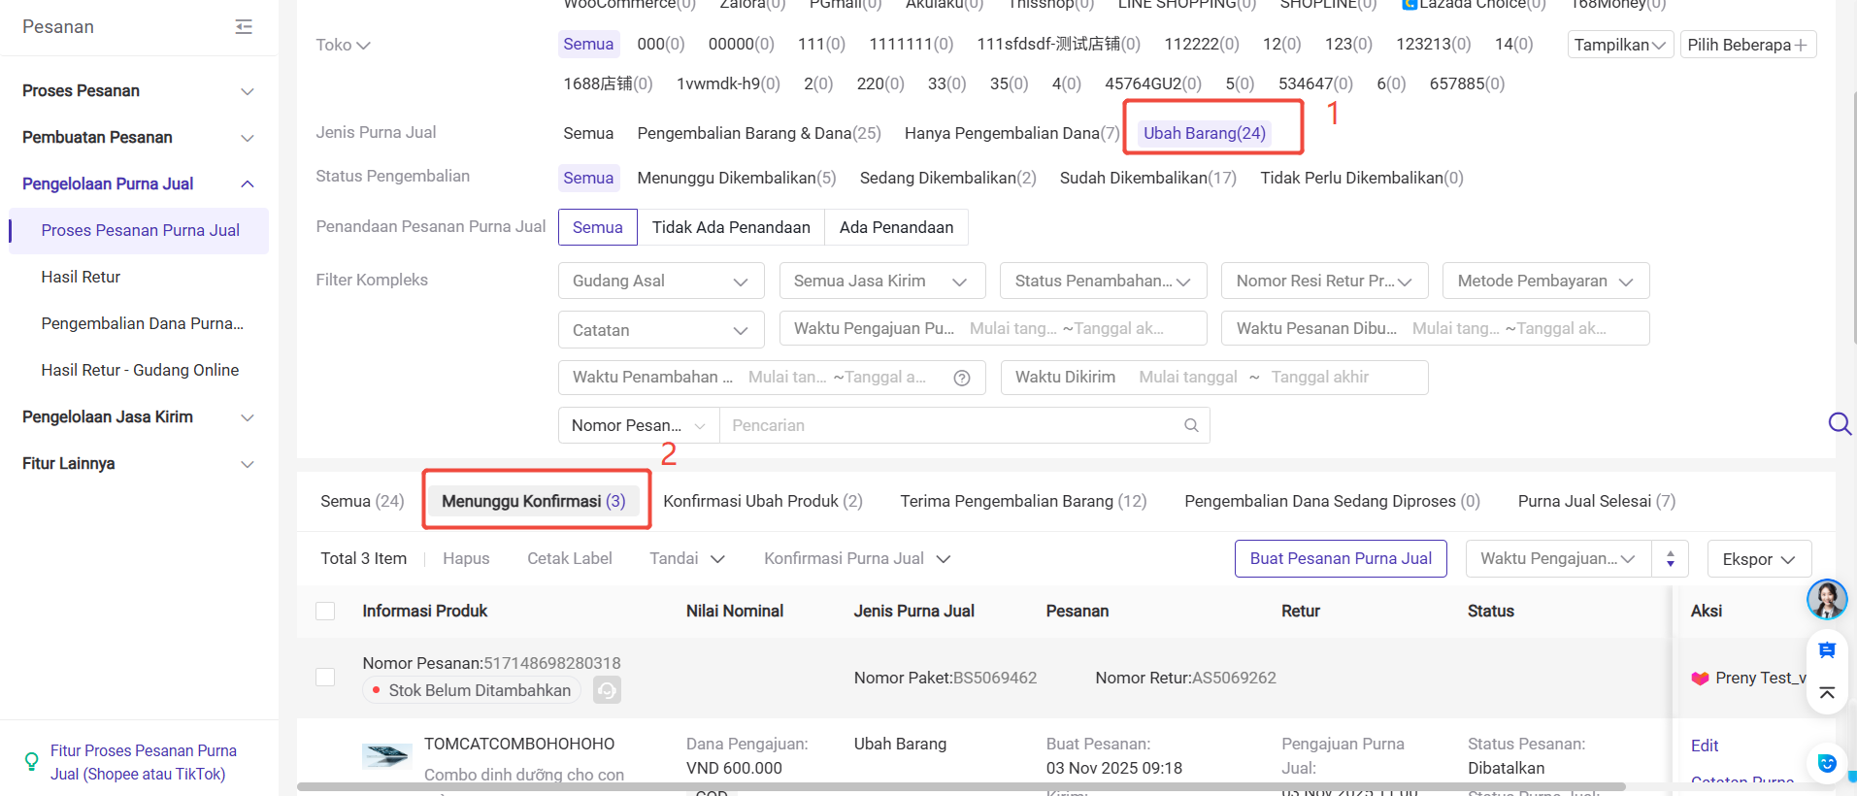
Task: Open the chat message floating icon
Action: (1826, 649)
